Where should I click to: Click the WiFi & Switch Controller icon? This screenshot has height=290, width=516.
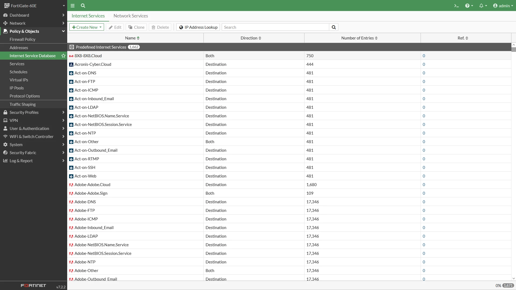click(5, 136)
